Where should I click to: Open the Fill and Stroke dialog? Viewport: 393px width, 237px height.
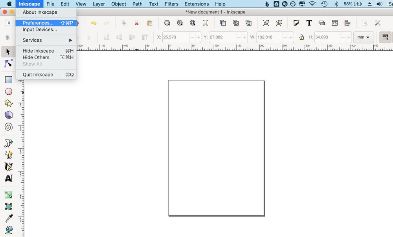point(296,23)
